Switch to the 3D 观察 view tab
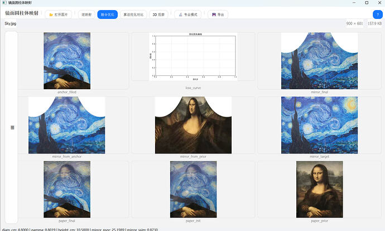Screen dimensions: 385x231 pos(158,15)
